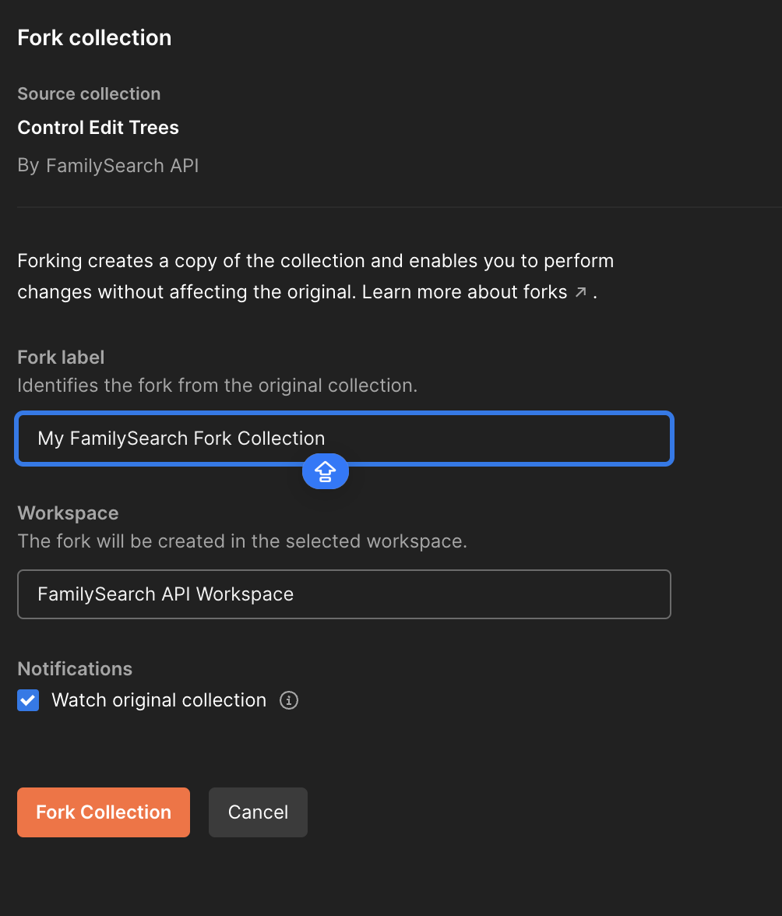
Task: Select the Control Edit Trees collection name
Action: [x=97, y=127]
